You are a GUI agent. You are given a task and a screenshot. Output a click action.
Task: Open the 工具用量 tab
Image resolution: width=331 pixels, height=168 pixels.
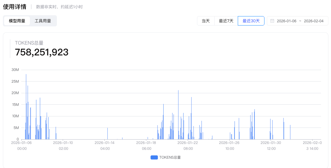click(x=43, y=21)
